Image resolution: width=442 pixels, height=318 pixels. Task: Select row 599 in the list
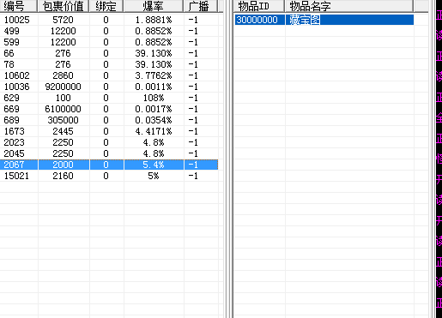tap(109, 42)
